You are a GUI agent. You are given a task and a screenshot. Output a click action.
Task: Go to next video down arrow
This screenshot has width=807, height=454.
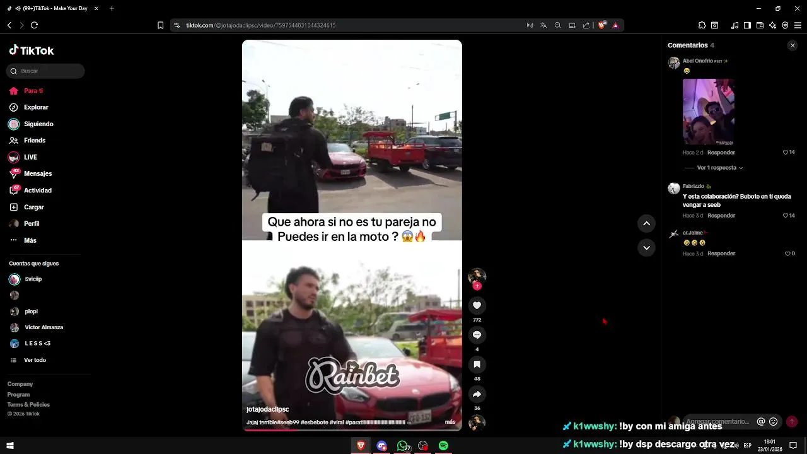point(646,248)
